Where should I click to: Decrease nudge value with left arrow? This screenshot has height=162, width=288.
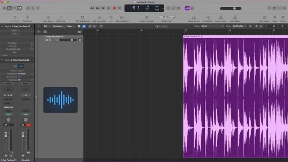click(x=157, y=17)
